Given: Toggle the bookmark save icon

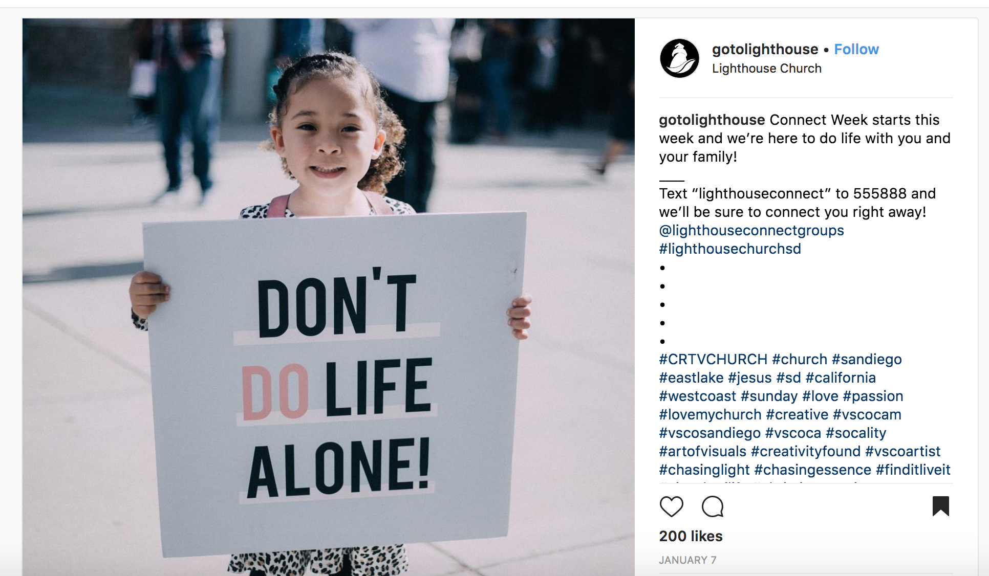Looking at the screenshot, I should (941, 506).
